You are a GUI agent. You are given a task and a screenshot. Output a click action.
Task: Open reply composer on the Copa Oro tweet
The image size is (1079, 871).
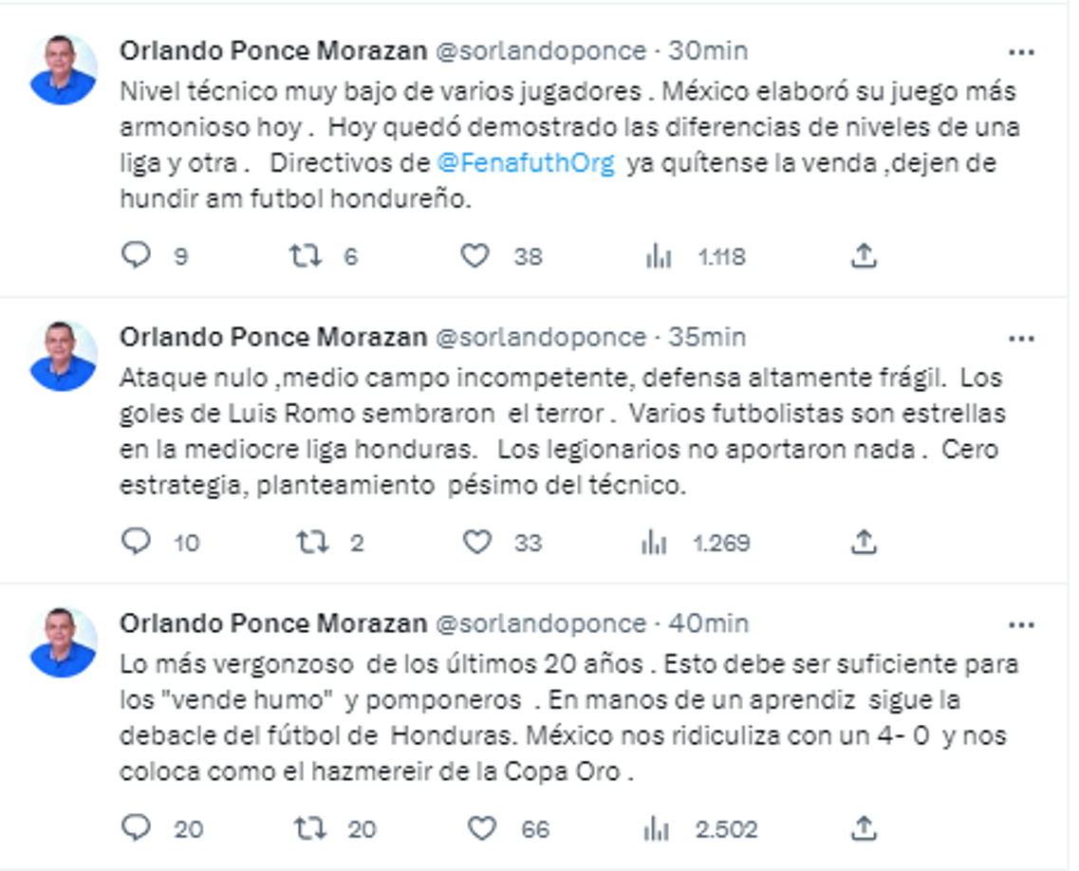pos(139,827)
